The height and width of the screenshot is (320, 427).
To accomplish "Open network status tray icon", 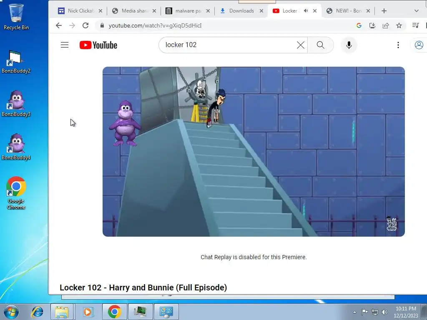I will pyautogui.click(x=375, y=312).
